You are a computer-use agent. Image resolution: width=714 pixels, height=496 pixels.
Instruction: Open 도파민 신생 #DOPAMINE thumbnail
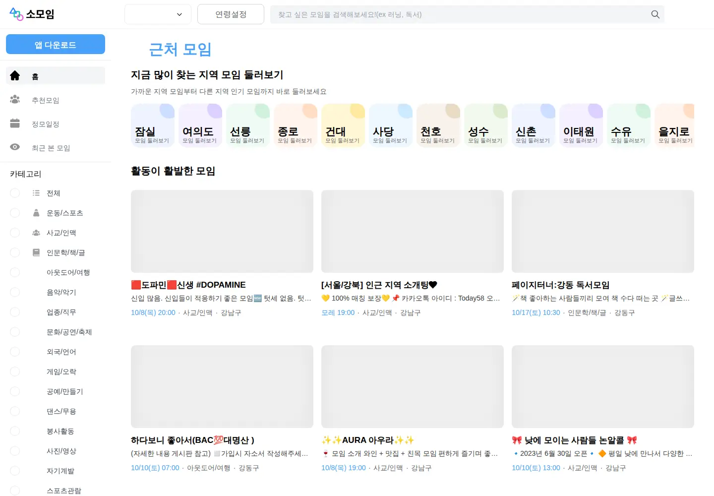point(222,231)
